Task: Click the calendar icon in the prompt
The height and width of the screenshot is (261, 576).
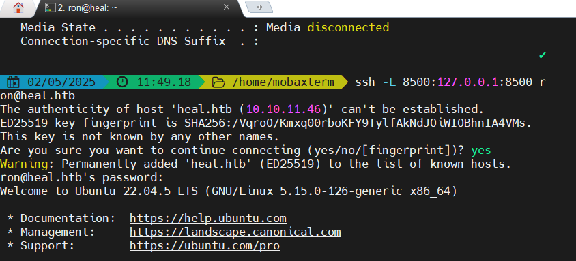Action: (14, 82)
